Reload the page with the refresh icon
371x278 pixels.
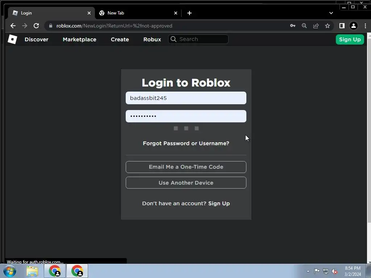click(36, 26)
